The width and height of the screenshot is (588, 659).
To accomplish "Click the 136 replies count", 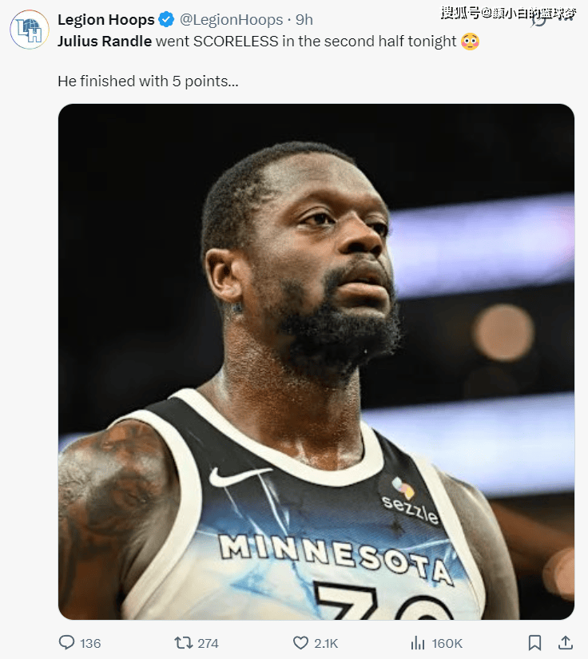I will 90,643.
